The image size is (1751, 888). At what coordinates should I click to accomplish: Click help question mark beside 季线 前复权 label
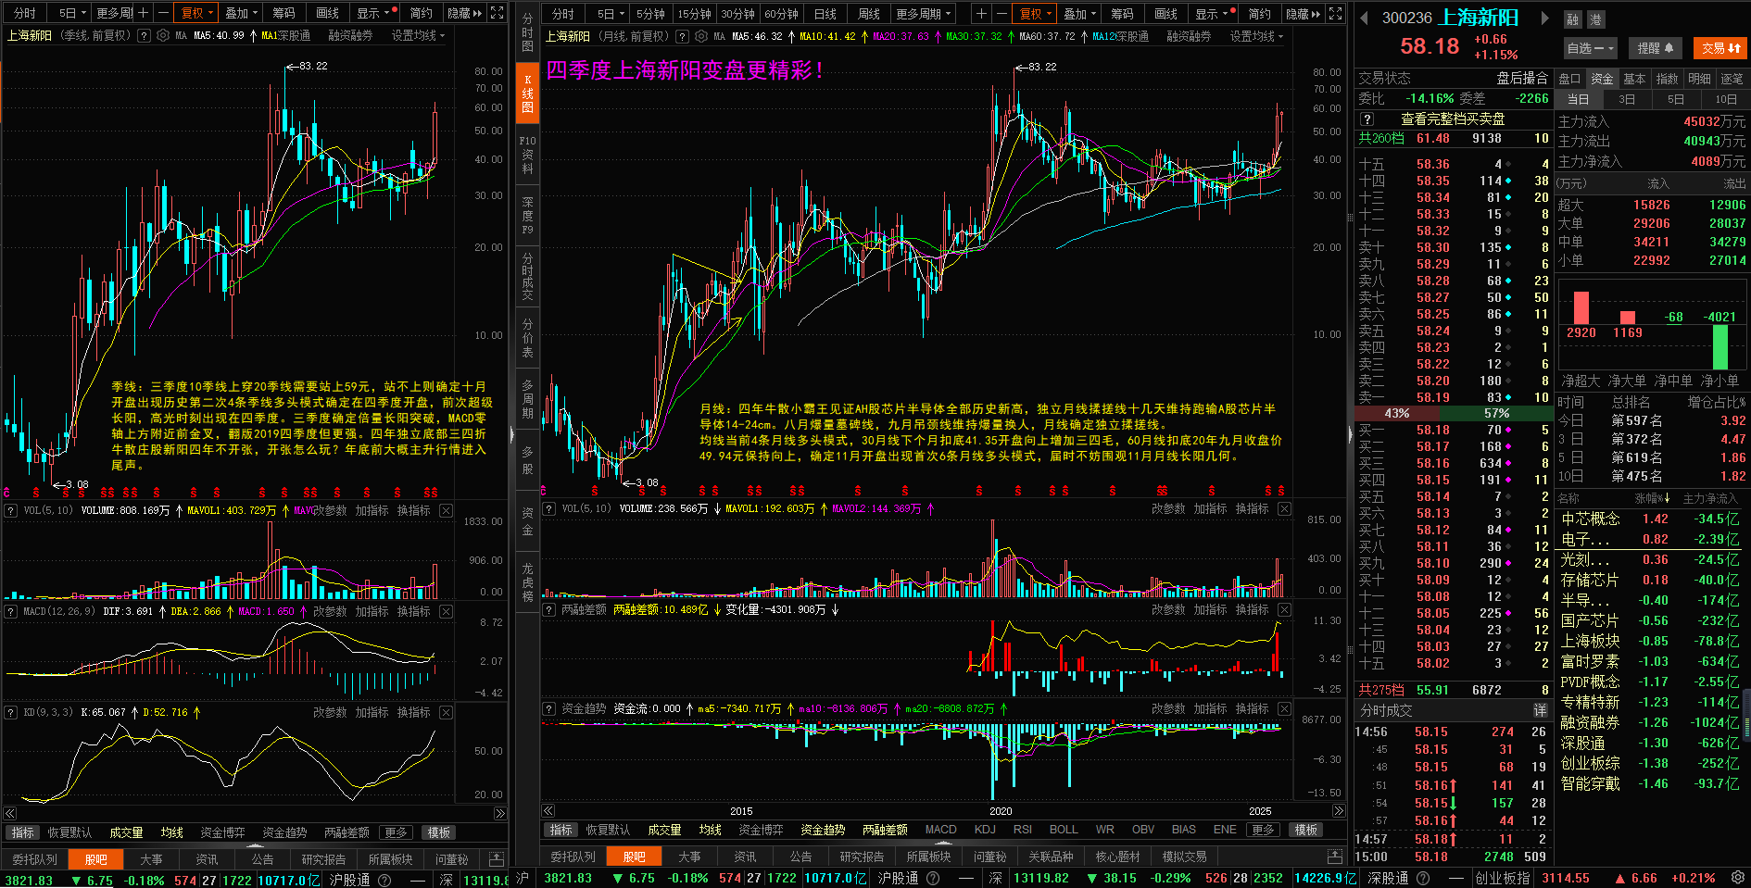144,36
